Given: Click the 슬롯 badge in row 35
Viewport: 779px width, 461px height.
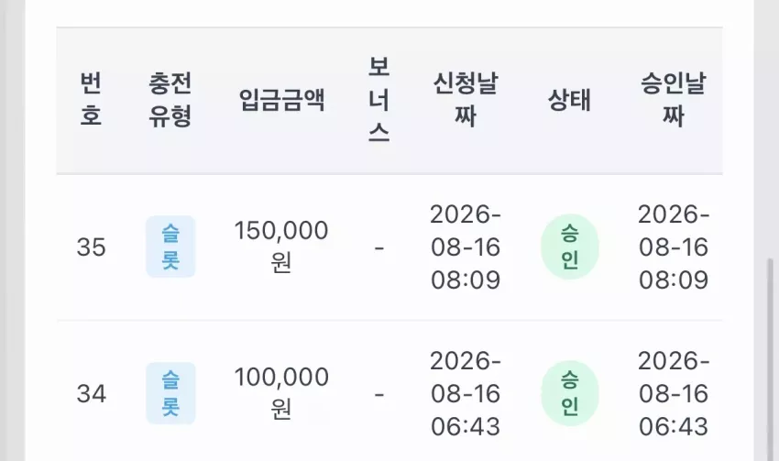Looking at the screenshot, I should [170, 247].
